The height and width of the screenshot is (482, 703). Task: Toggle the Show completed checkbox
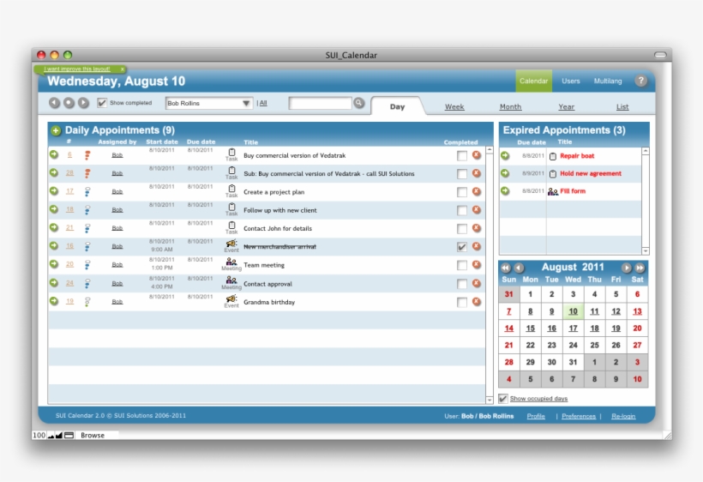[102, 103]
